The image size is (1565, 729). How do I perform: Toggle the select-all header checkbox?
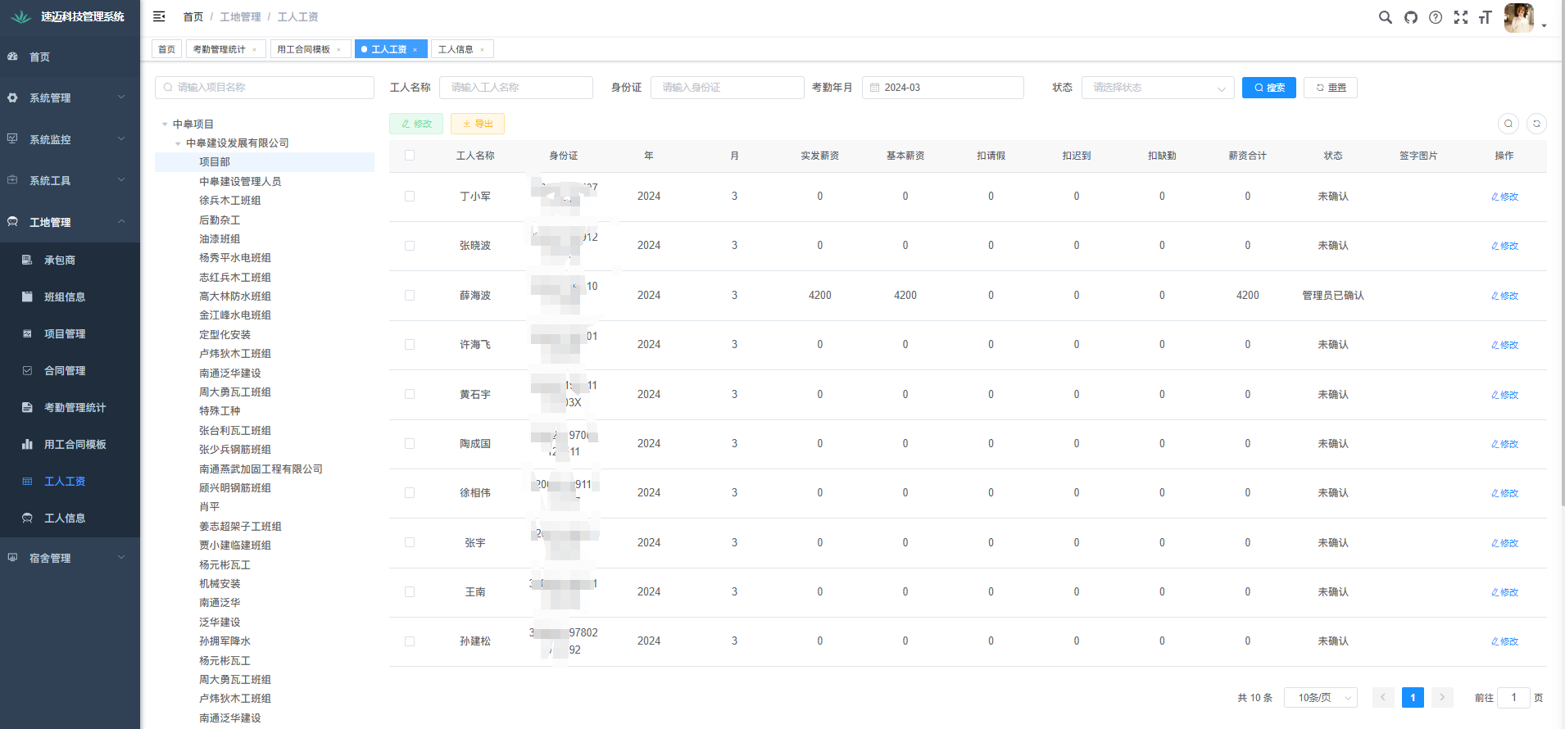point(410,155)
